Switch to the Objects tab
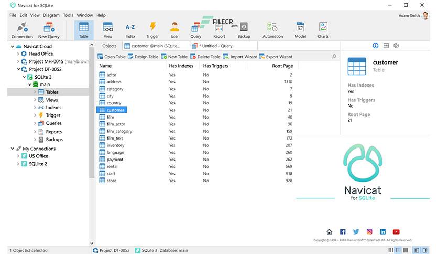This screenshot has height=254, width=438. pyautogui.click(x=109, y=46)
